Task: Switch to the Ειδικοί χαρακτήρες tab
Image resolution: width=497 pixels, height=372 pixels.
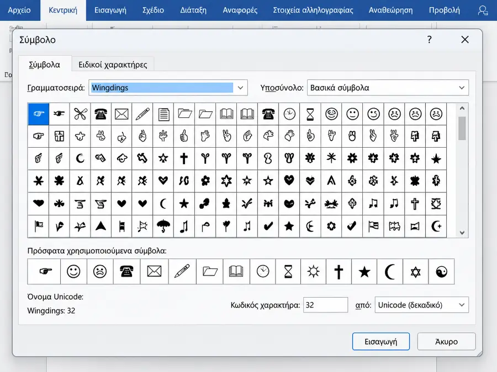Action: 113,64
